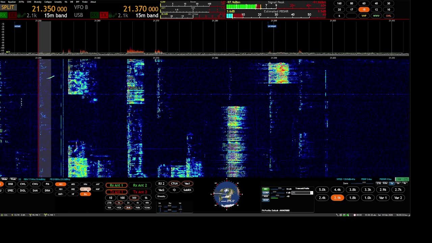Open the XVTRs menu

tap(21, 2)
